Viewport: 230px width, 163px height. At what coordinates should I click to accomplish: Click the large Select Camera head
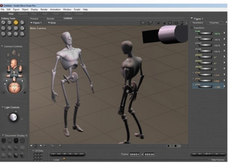coord(14,64)
